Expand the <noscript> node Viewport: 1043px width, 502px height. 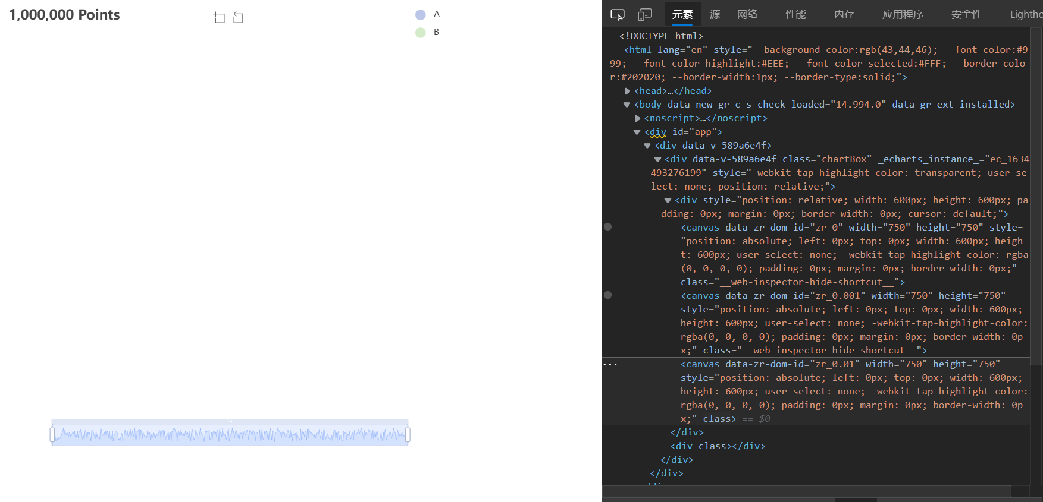[637, 118]
